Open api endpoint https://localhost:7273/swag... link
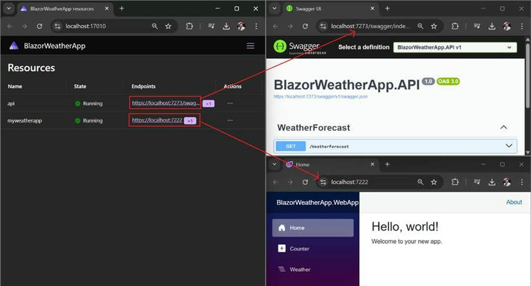 coord(166,103)
